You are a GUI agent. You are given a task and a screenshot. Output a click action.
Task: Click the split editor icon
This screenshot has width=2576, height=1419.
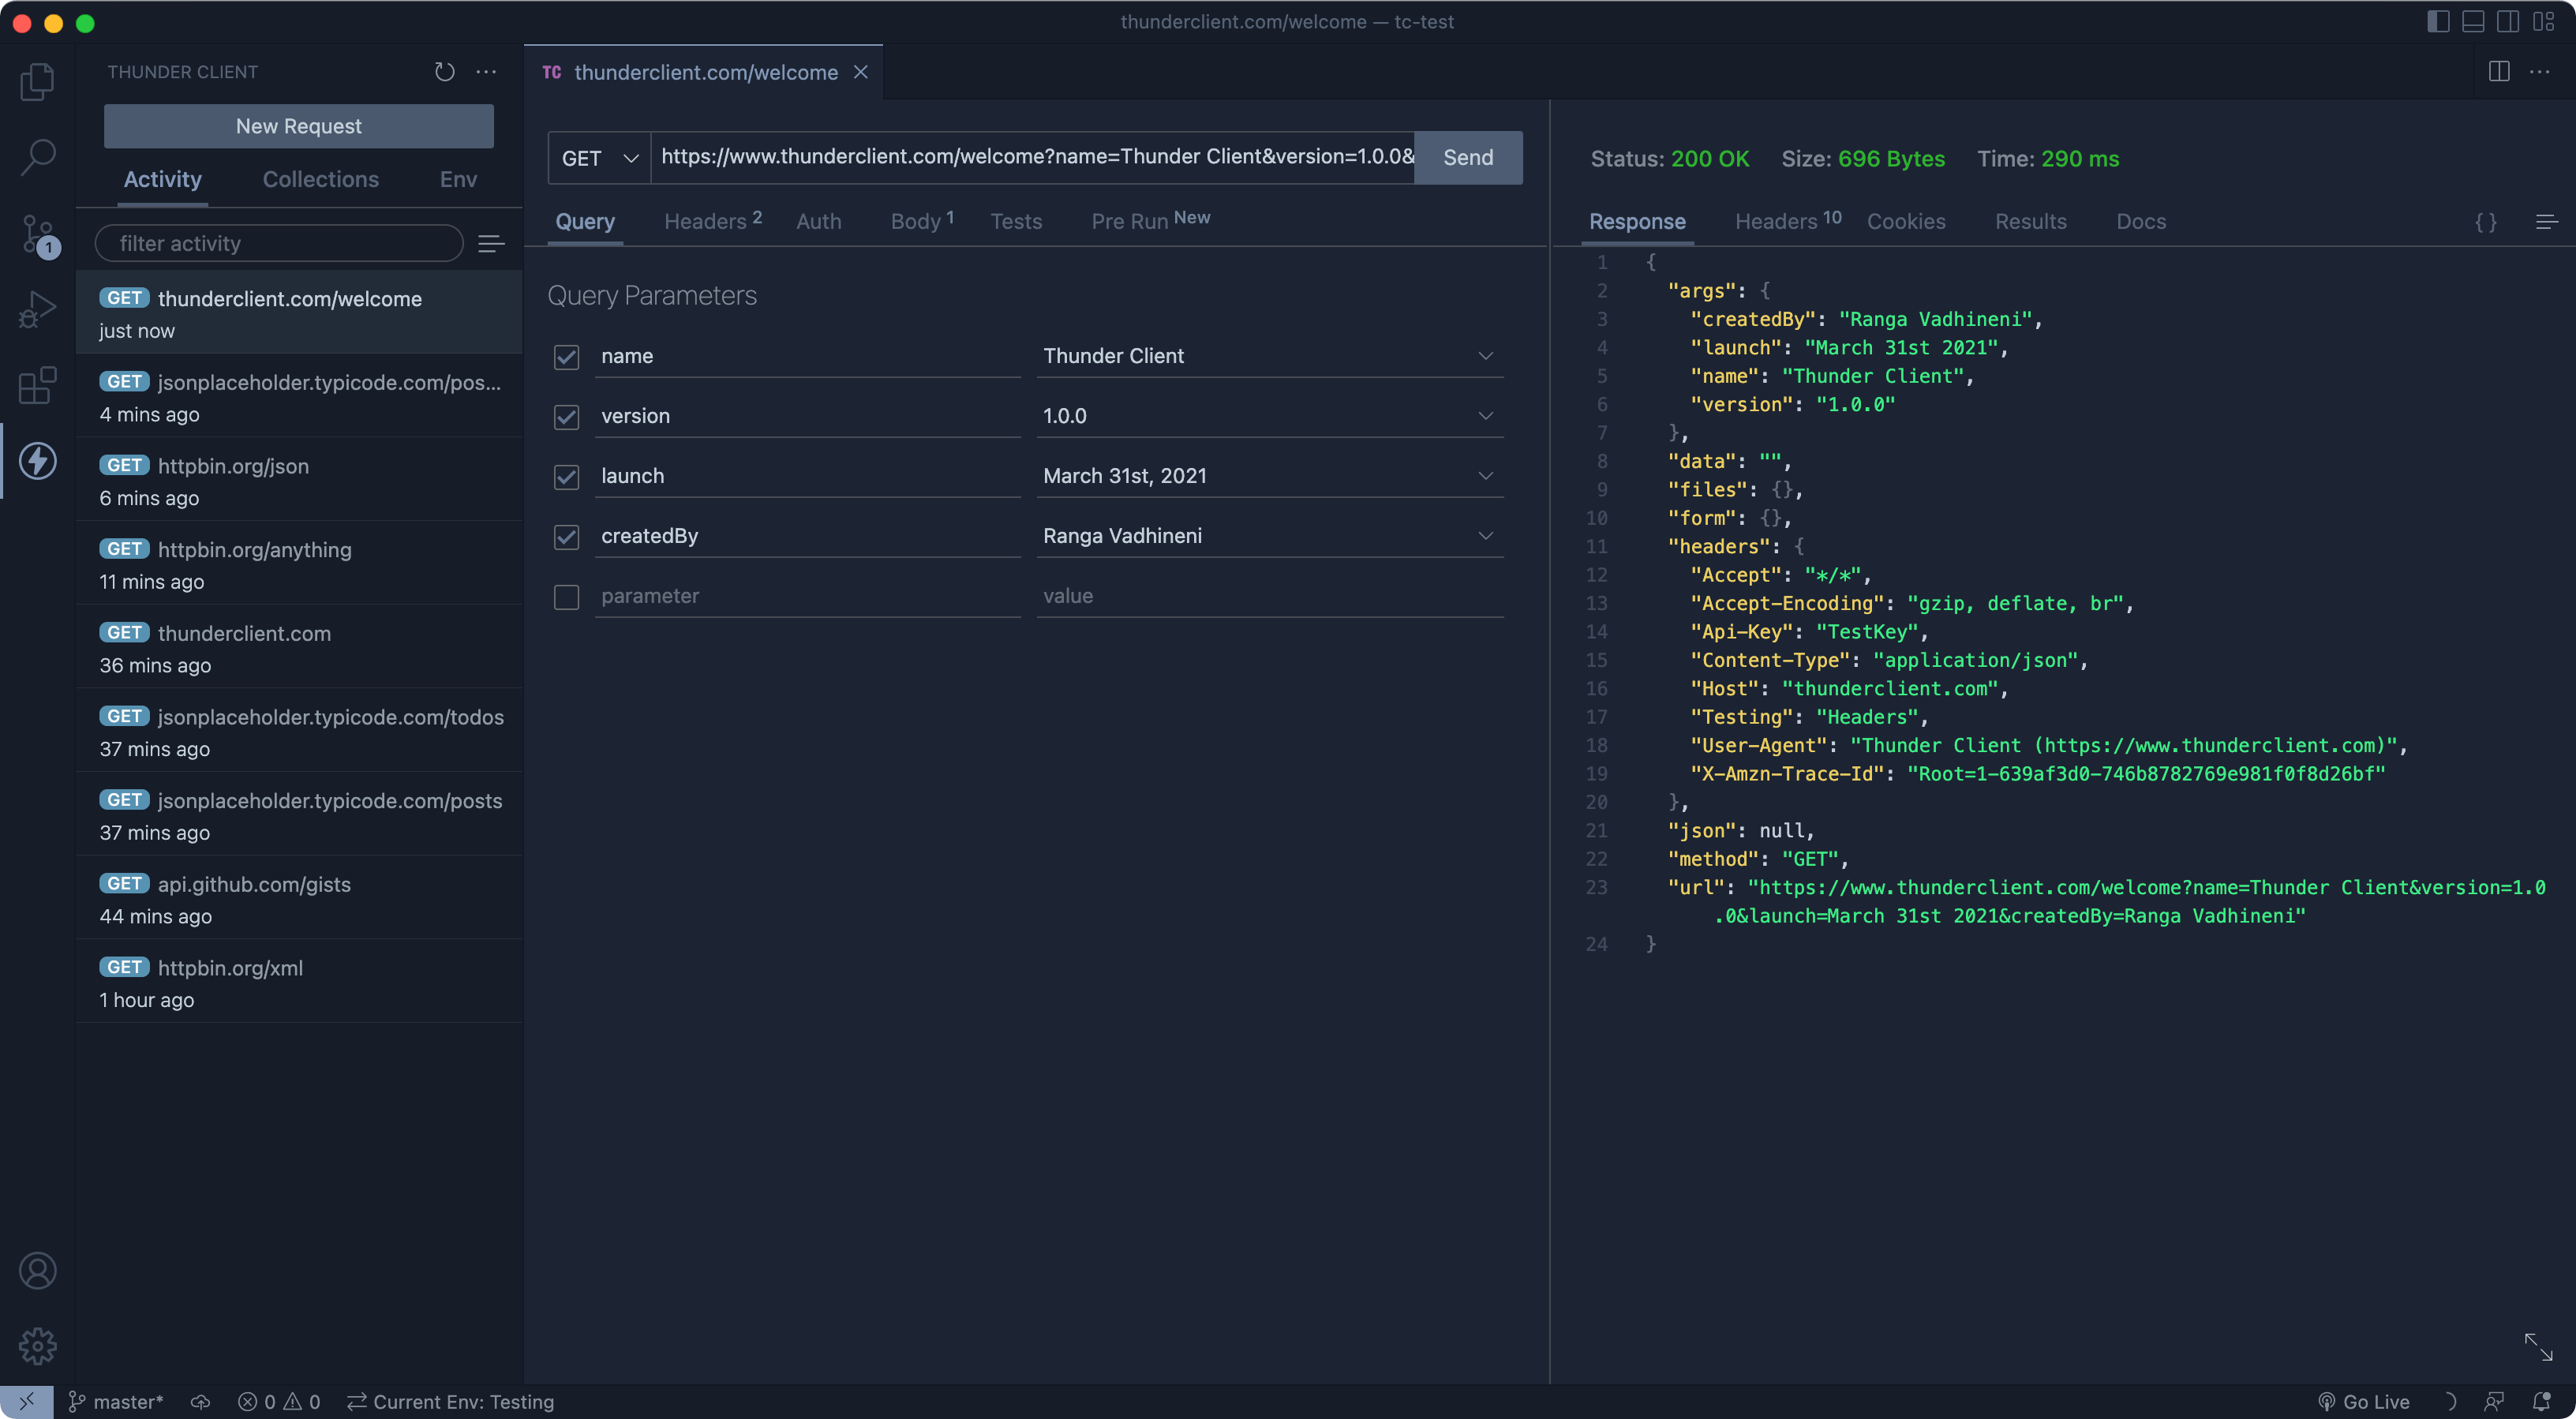pyautogui.click(x=2499, y=72)
